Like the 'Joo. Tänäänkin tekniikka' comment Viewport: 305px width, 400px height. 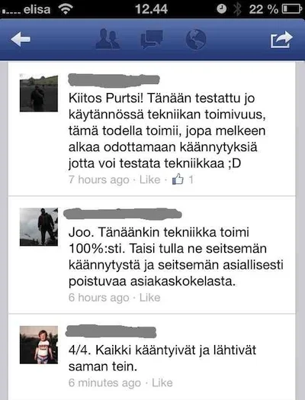tap(149, 298)
